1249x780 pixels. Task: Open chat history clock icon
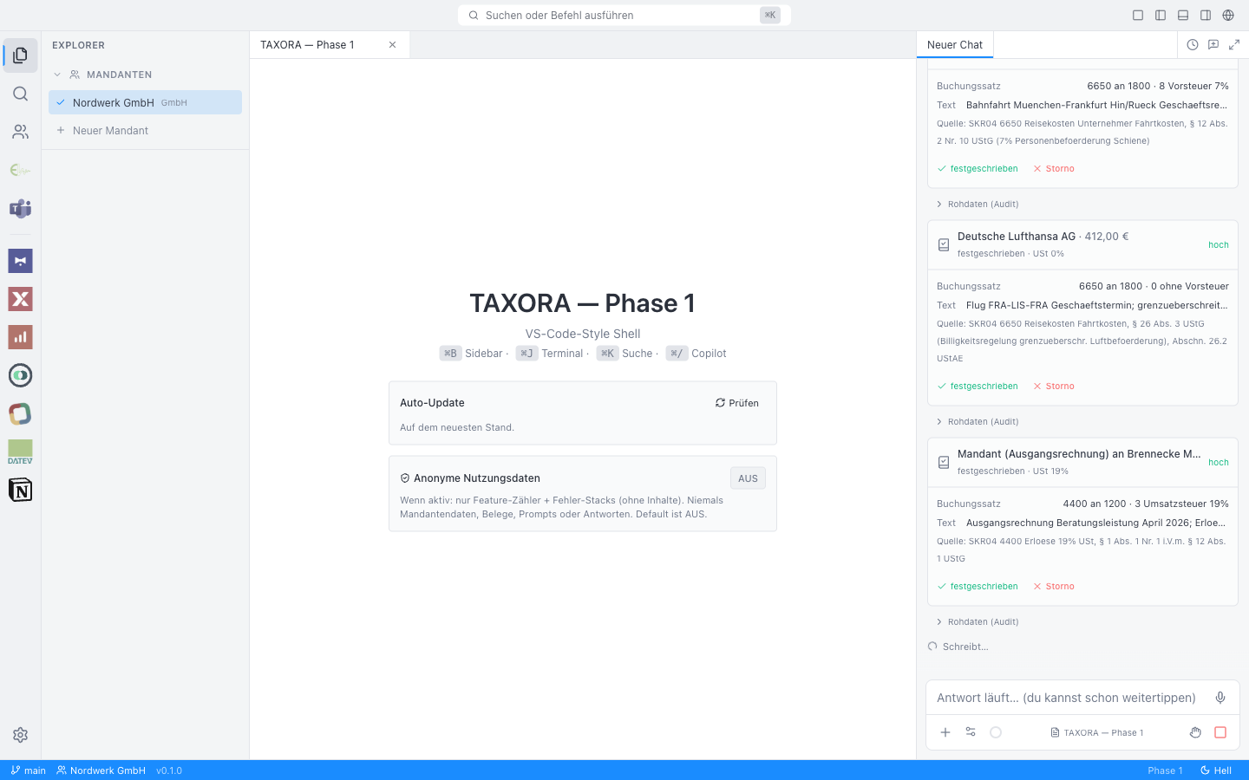tap(1193, 45)
